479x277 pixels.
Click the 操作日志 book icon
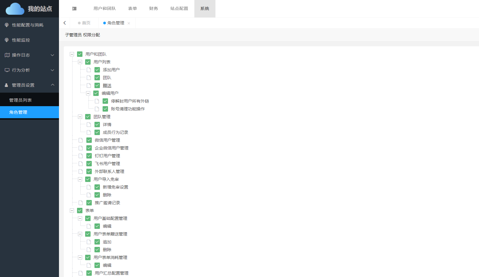[7, 55]
